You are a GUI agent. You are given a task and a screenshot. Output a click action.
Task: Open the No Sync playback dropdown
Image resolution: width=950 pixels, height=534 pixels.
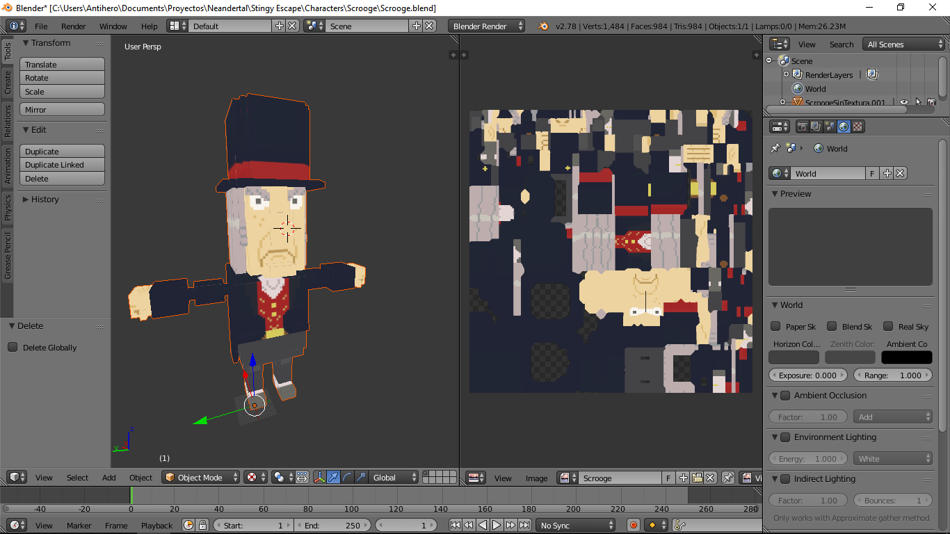click(577, 526)
